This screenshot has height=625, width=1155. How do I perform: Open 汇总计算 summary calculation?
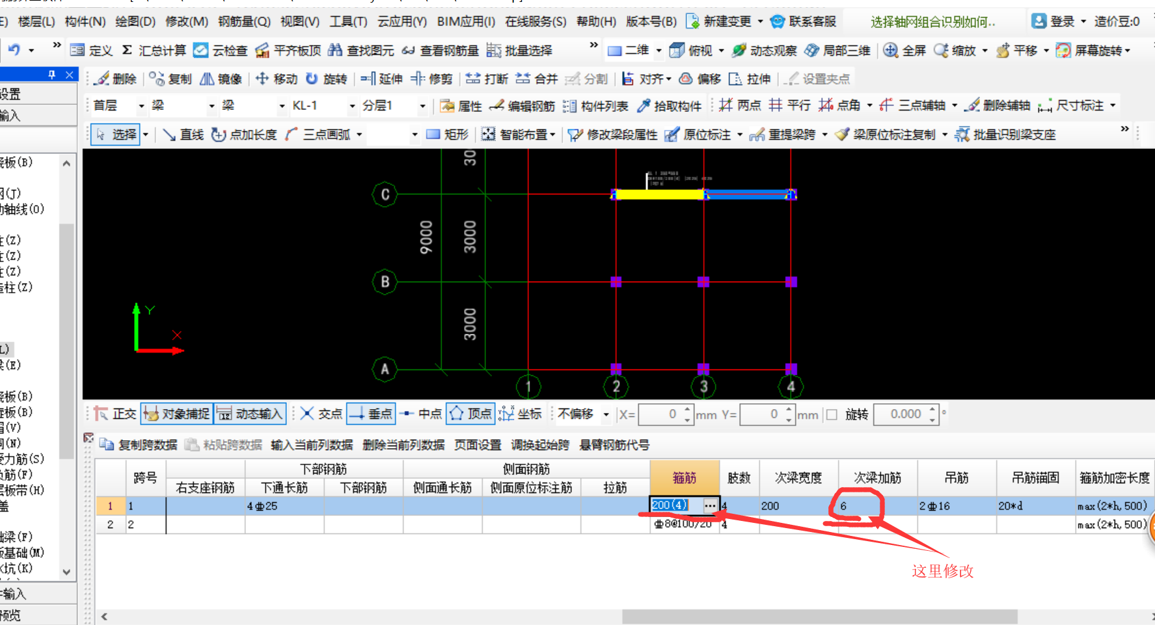click(x=154, y=50)
